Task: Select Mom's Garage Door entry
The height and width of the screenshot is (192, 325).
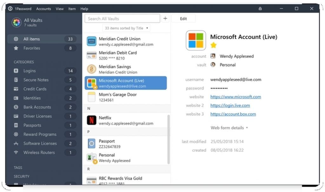Action: point(126,97)
